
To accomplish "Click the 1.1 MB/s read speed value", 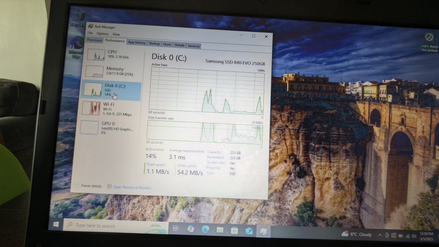I will click(x=158, y=171).
